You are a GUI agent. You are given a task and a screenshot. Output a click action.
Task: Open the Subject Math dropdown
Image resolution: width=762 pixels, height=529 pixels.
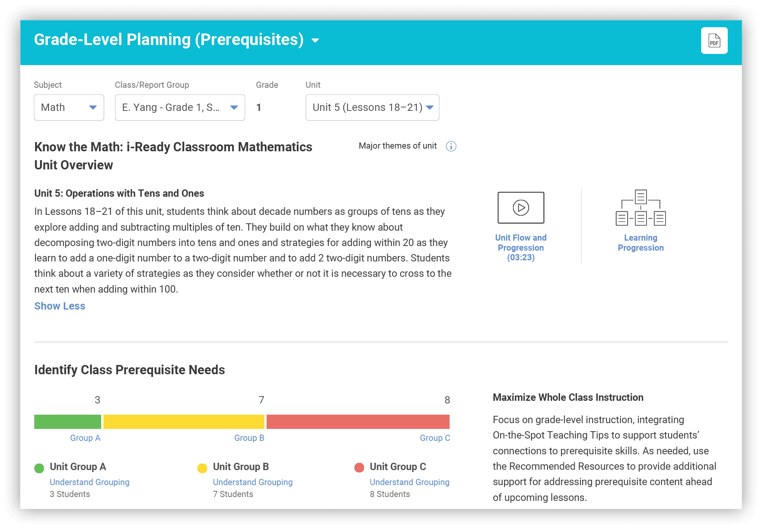coord(69,107)
